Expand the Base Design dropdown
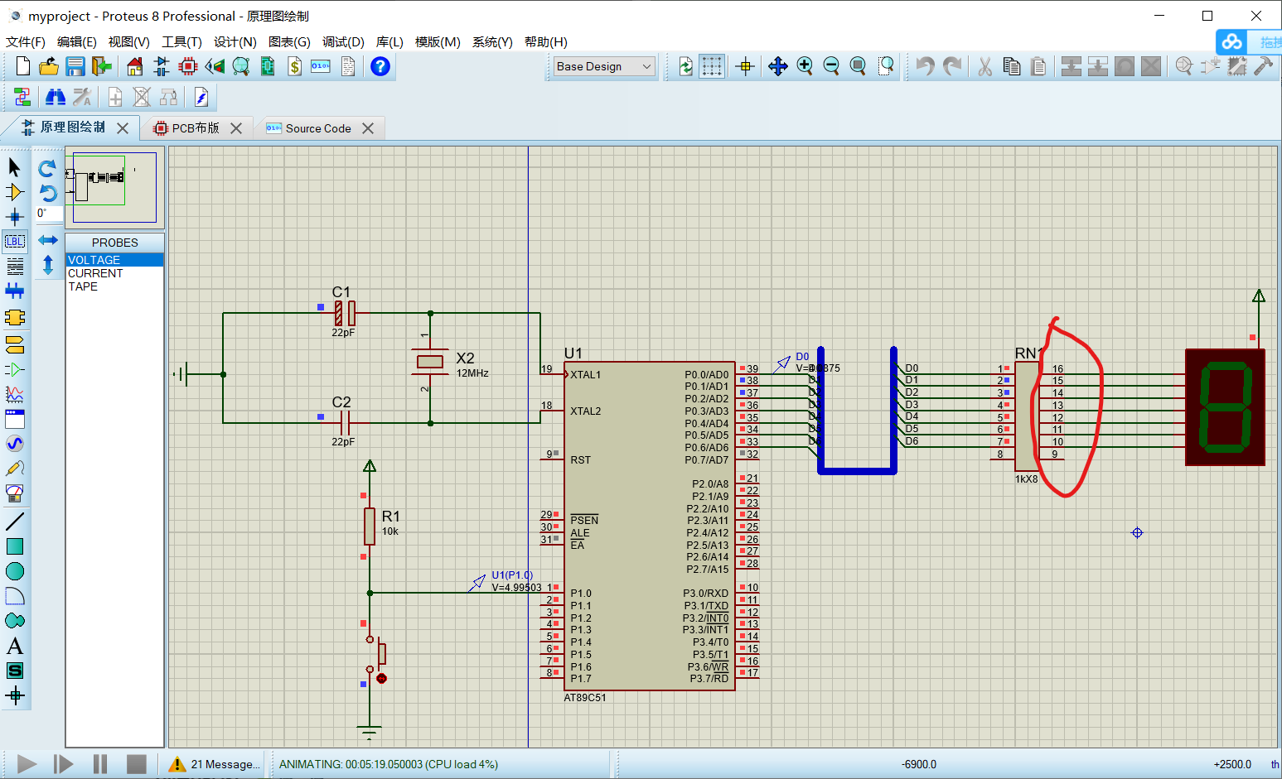Viewport: 1282px width, 779px height. [x=604, y=67]
